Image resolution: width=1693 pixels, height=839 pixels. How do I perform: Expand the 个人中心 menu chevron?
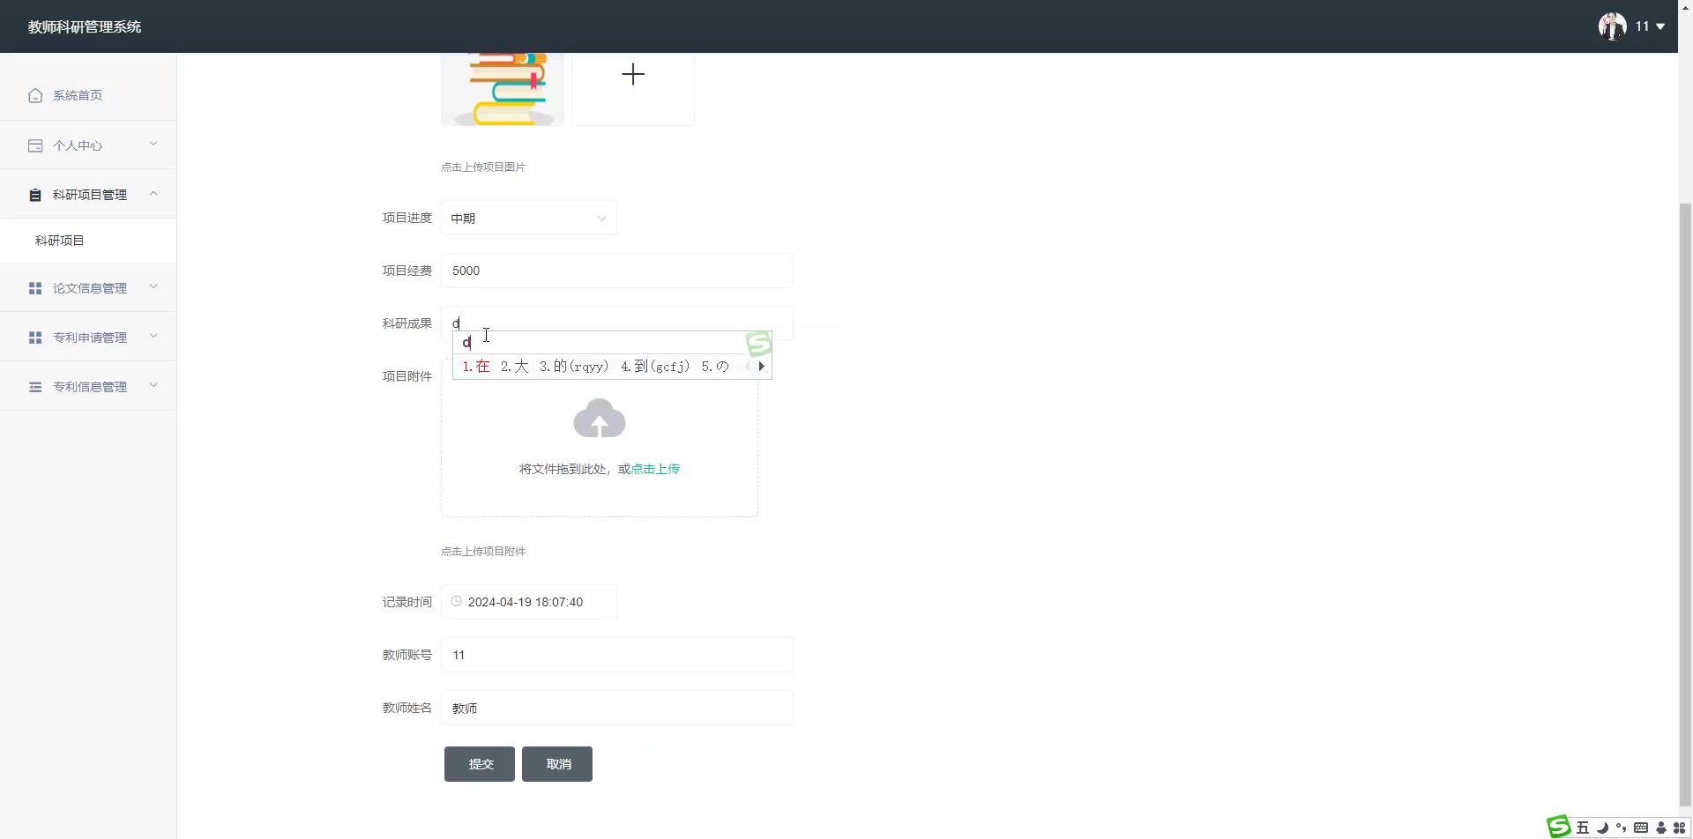pyautogui.click(x=153, y=145)
